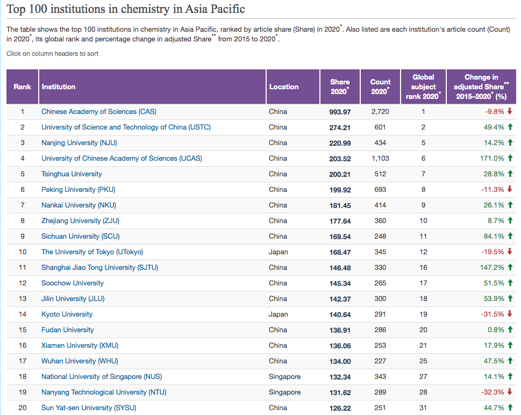The height and width of the screenshot is (415, 521).
Task: Click red down arrow in Nanyang Technological row
Action: 510,392
